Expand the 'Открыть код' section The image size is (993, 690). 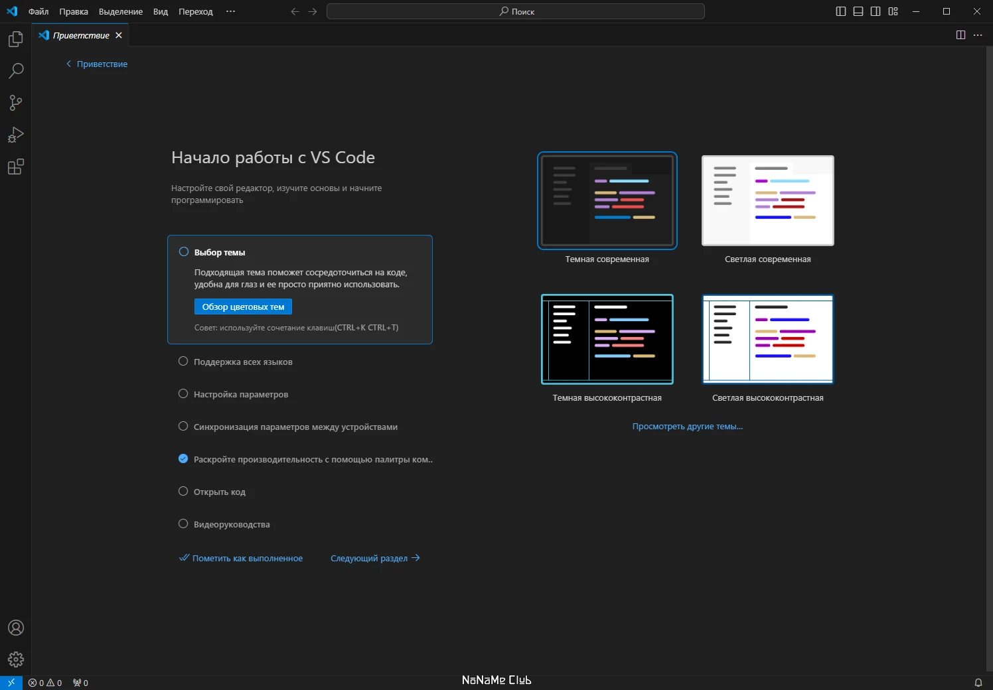(220, 492)
